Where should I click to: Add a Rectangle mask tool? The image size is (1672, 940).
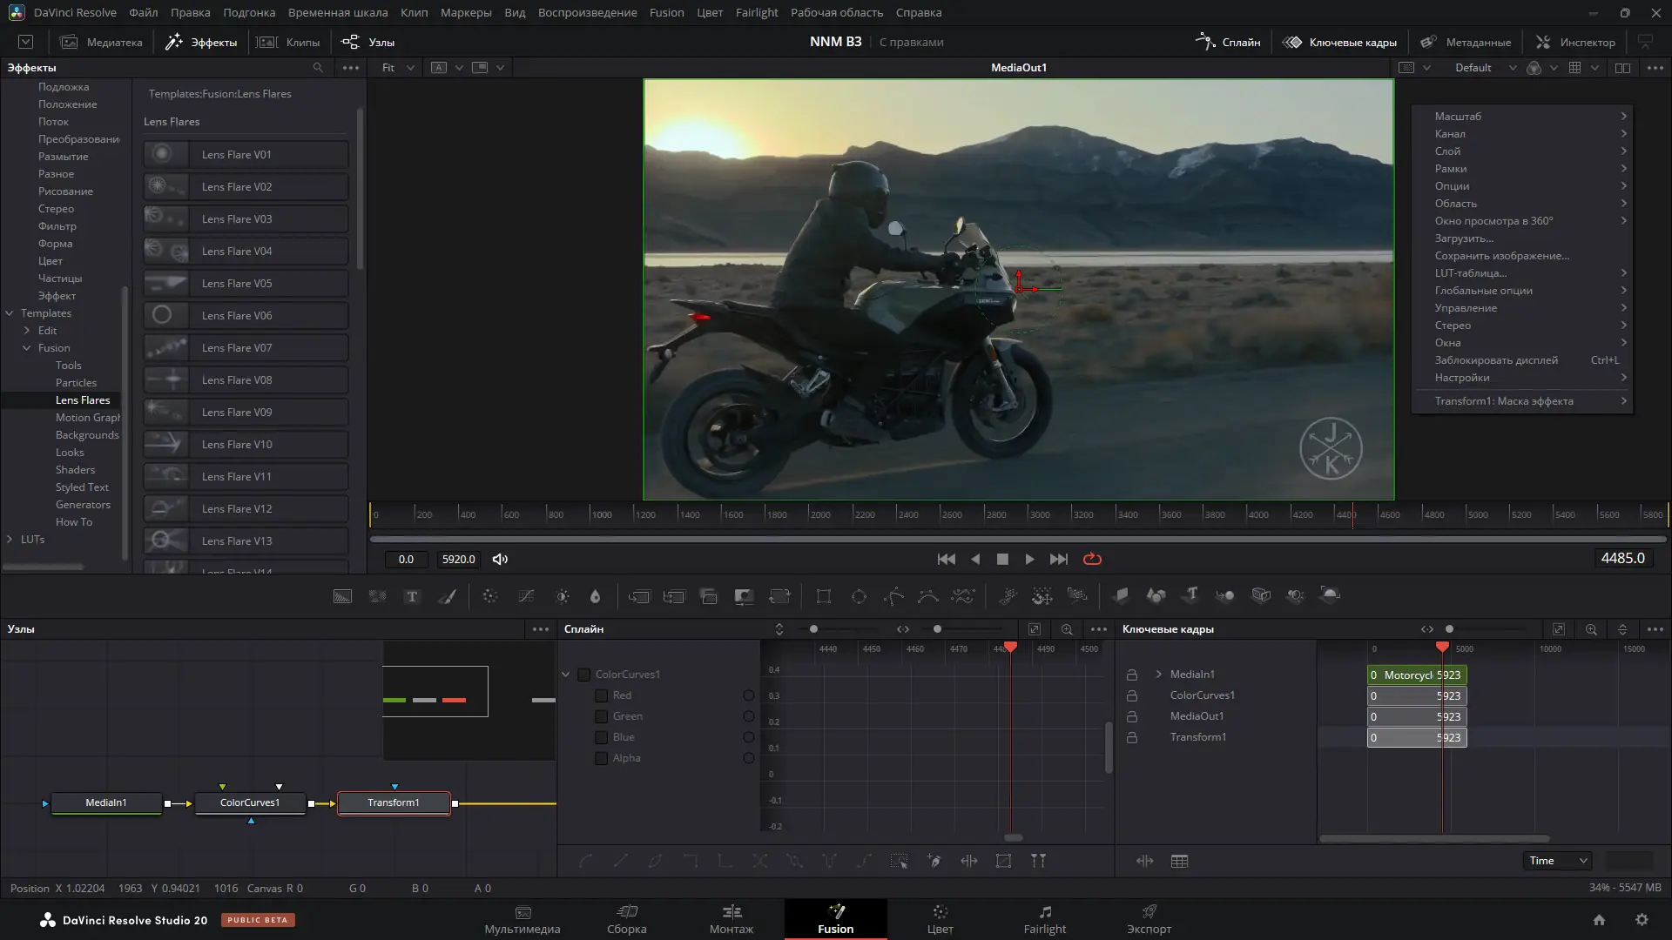(823, 596)
